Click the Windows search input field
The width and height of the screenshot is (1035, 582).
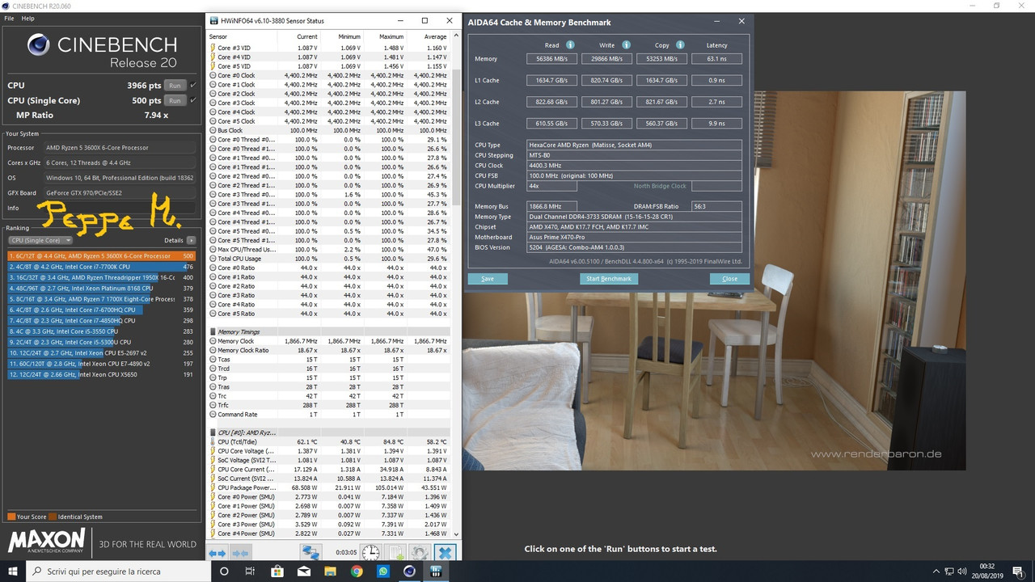pos(105,571)
